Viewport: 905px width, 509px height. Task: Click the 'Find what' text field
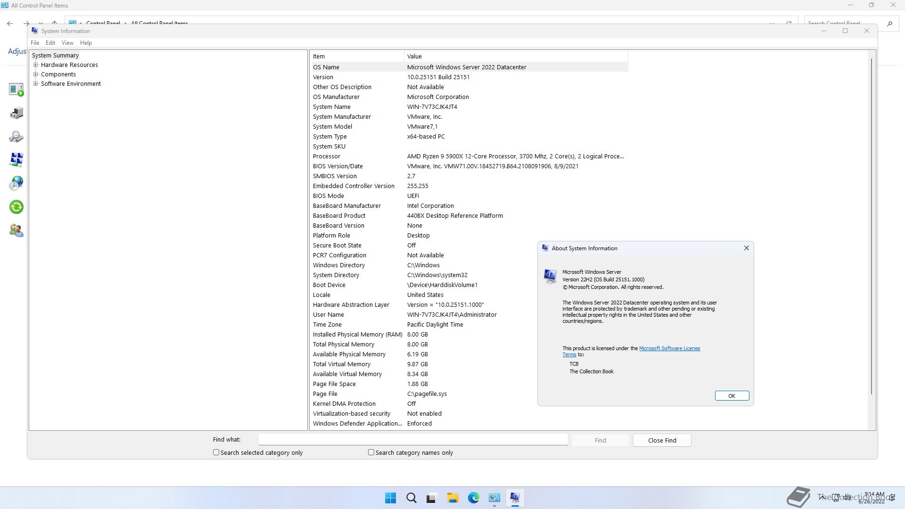413,439
